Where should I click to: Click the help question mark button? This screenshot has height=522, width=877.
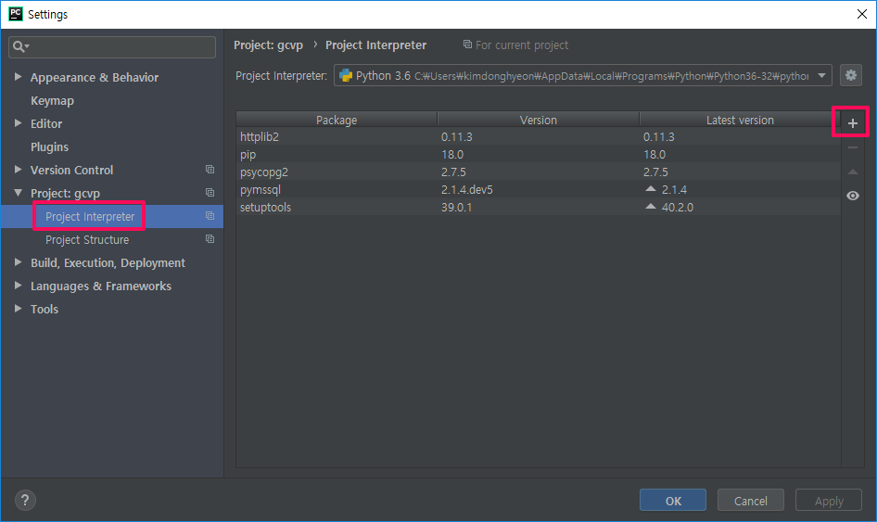[x=25, y=500]
